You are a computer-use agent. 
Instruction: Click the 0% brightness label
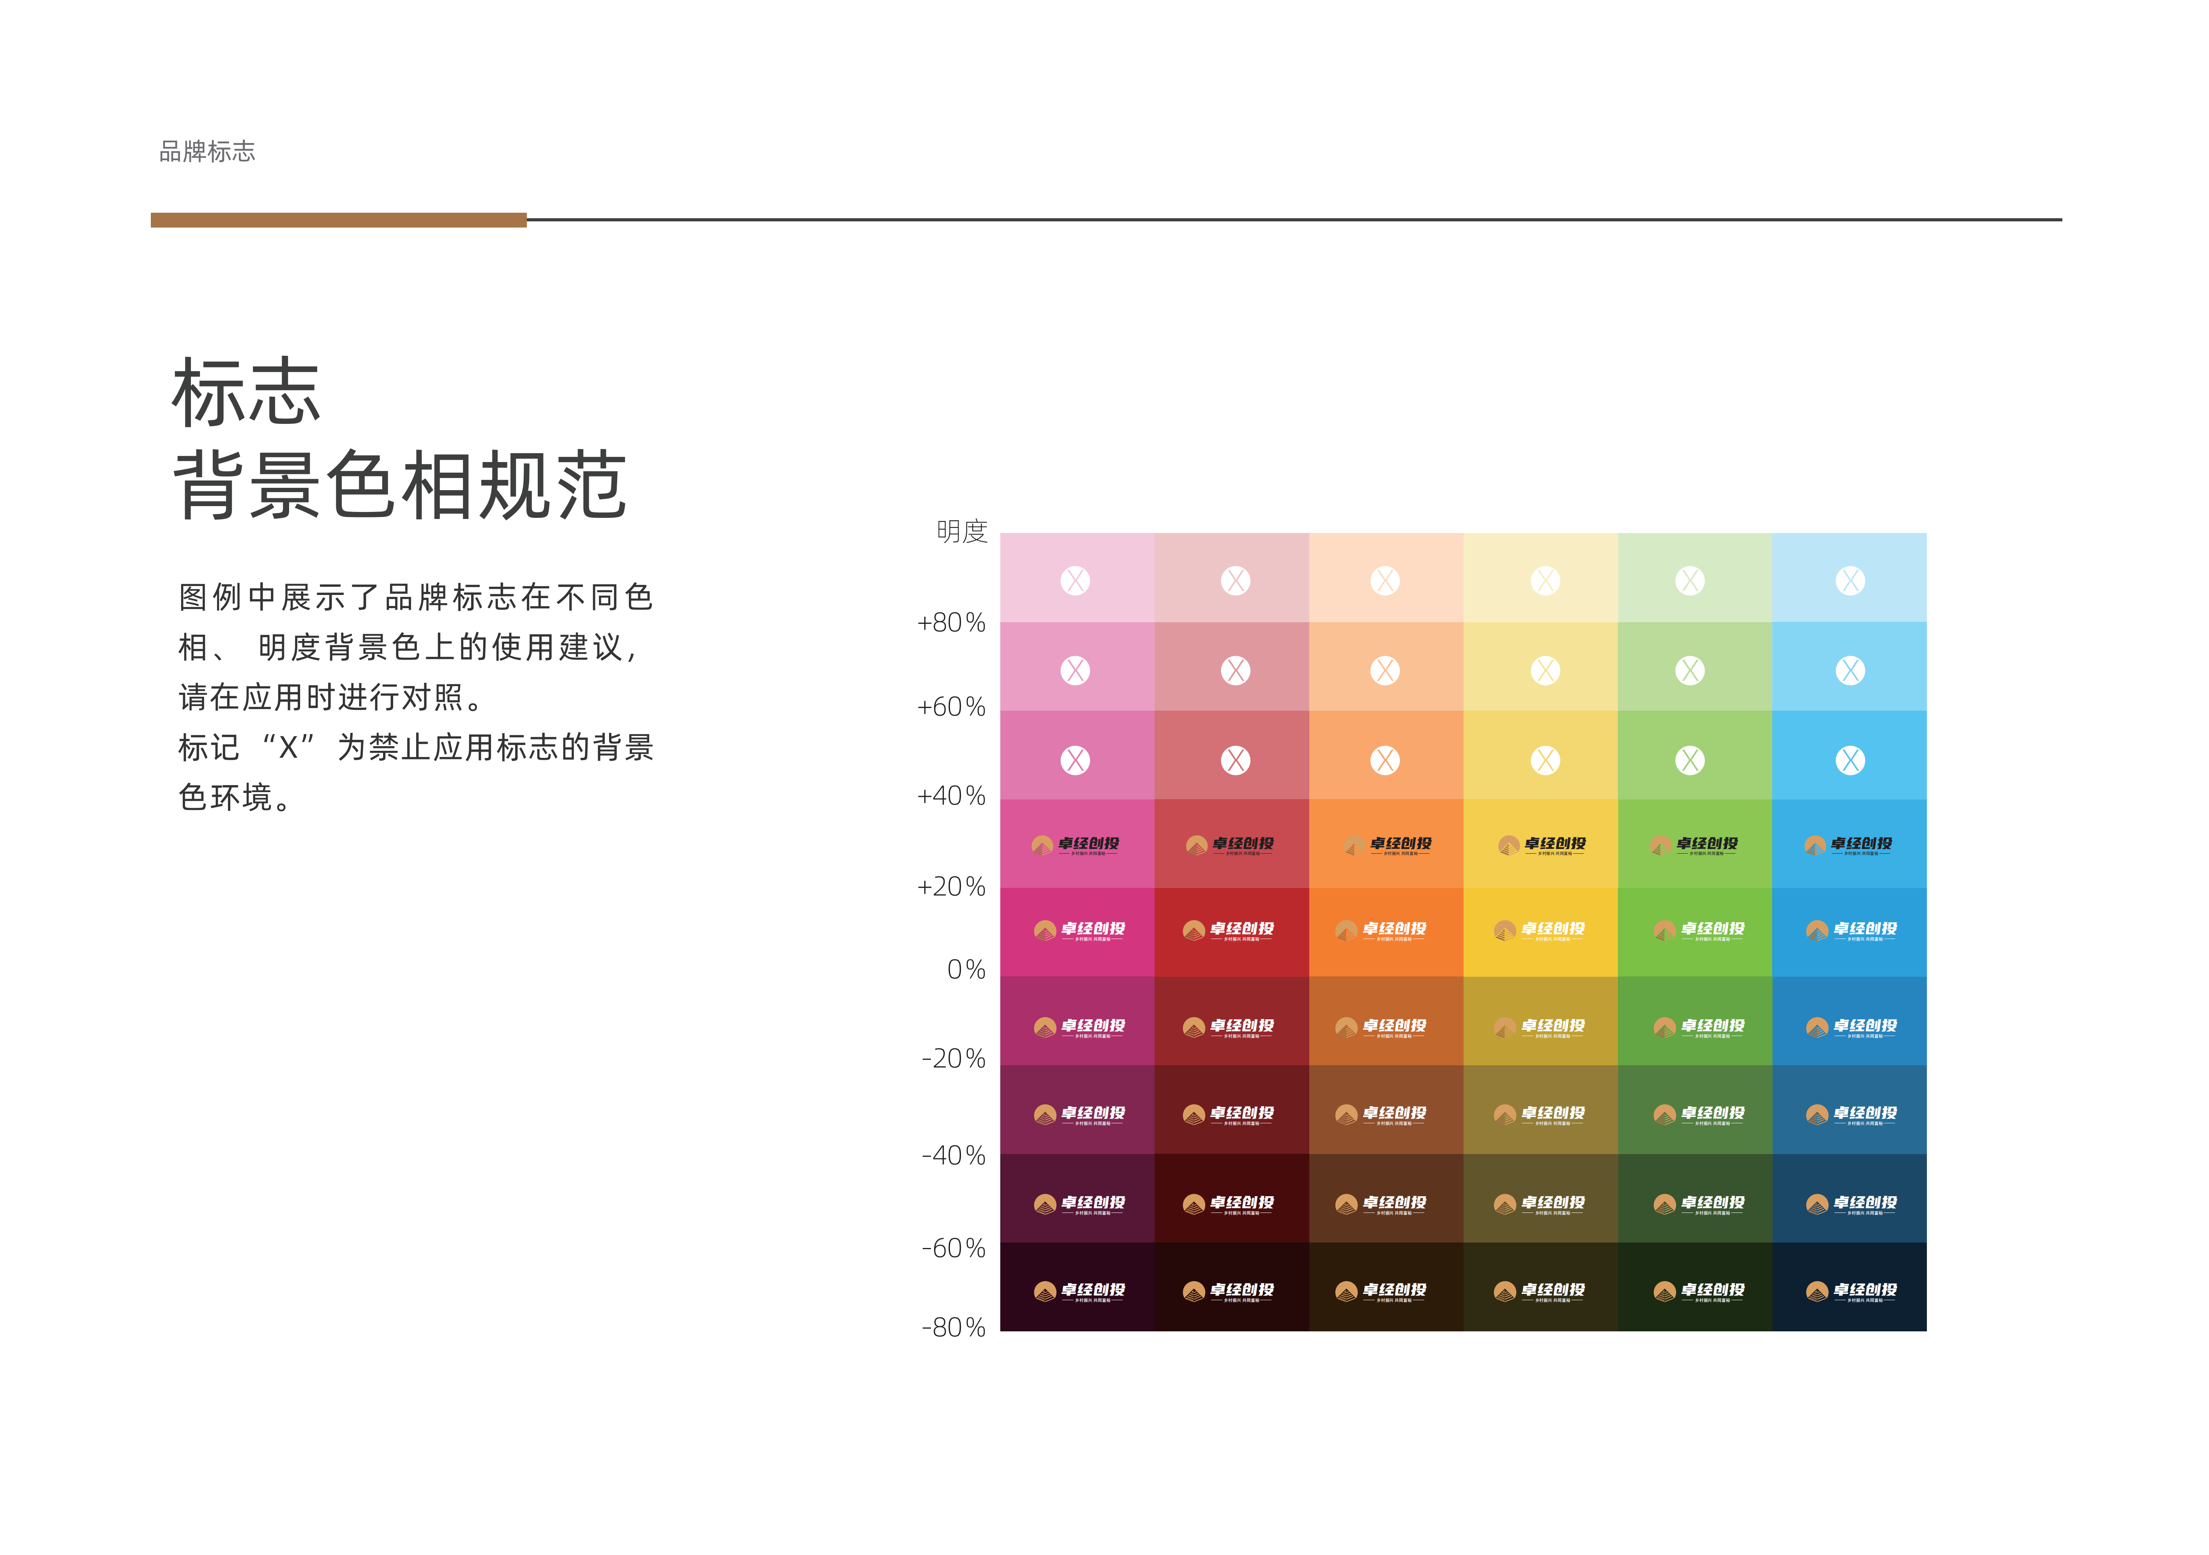pyautogui.click(x=966, y=969)
